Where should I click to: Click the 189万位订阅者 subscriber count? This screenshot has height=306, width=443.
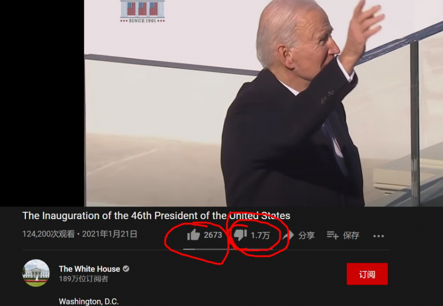point(83,279)
